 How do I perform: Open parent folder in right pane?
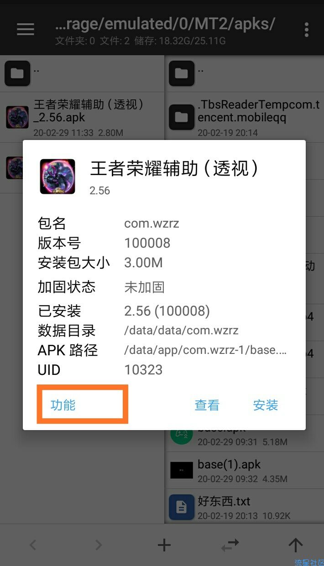pyautogui.click(x=245, y=73)
